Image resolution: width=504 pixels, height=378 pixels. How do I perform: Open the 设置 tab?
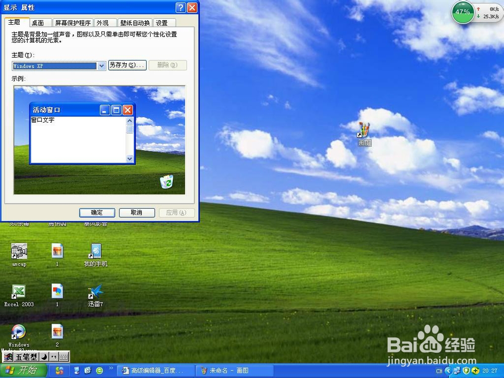pyautogui.click(x=164, y=23)
